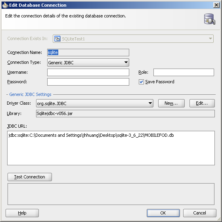Click the application icon beside SQLiteTest1
Image resolution: width=222 pixels, height=222 pixels.
coord(57,39)
